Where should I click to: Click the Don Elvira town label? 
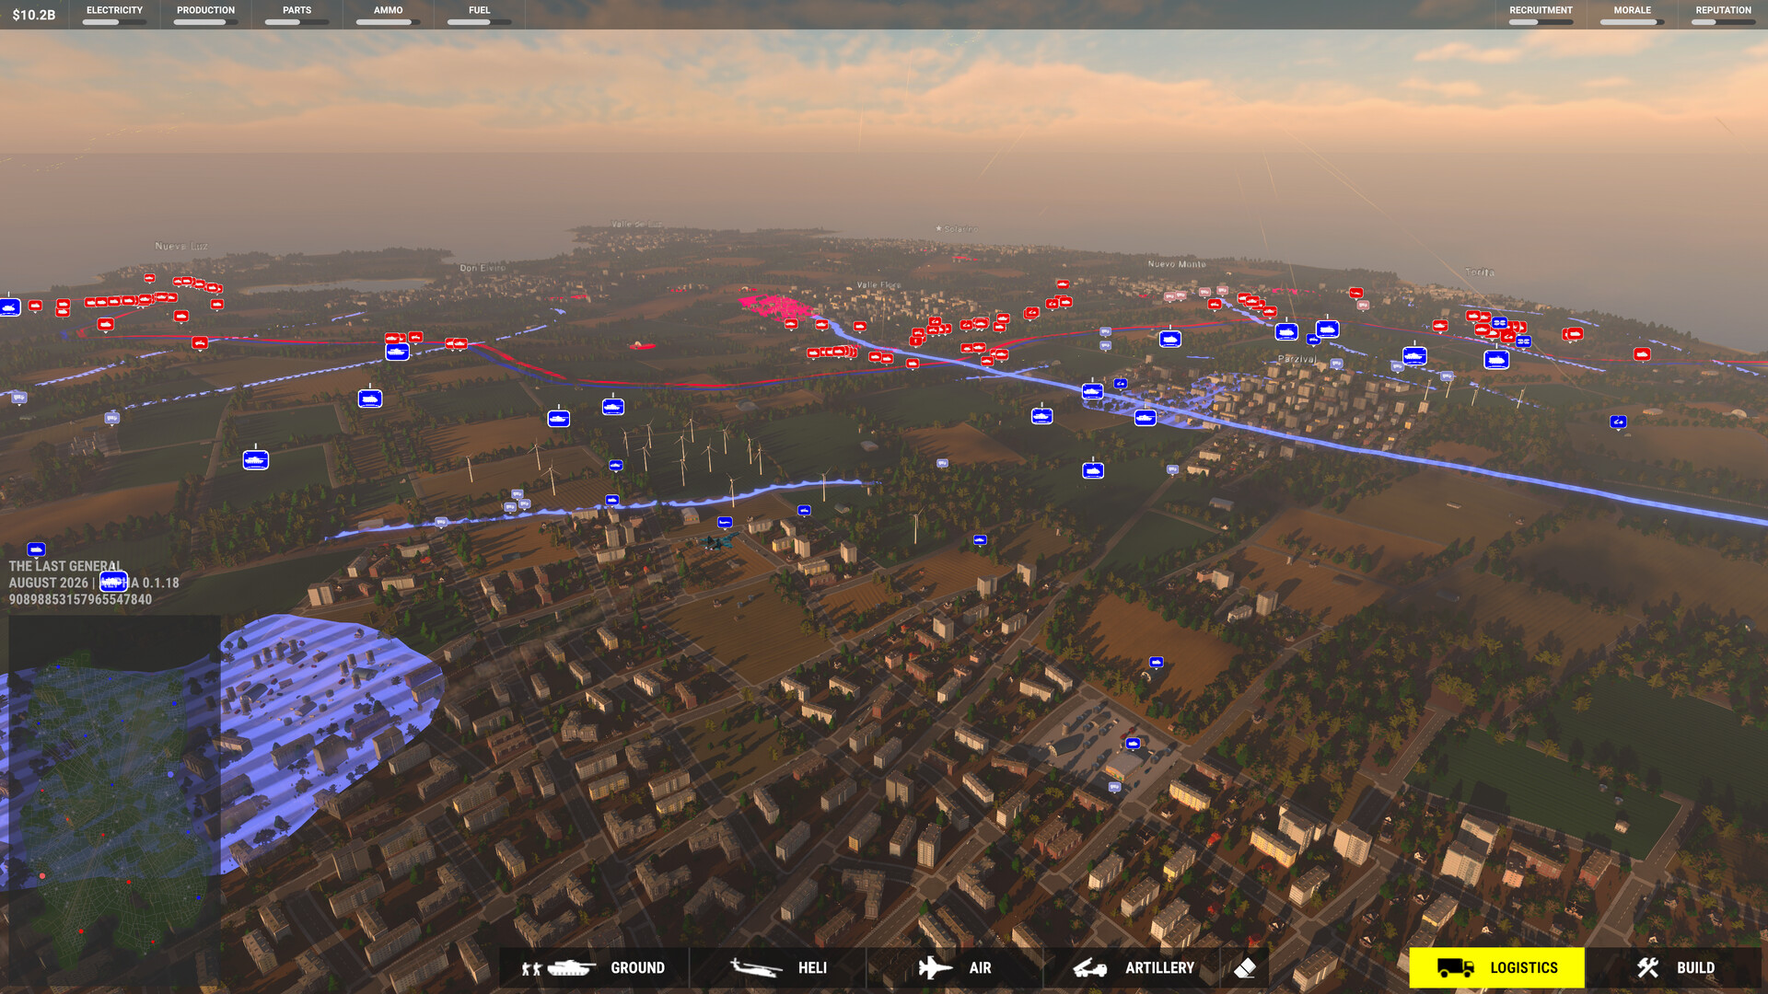click(x=483, y=268)
